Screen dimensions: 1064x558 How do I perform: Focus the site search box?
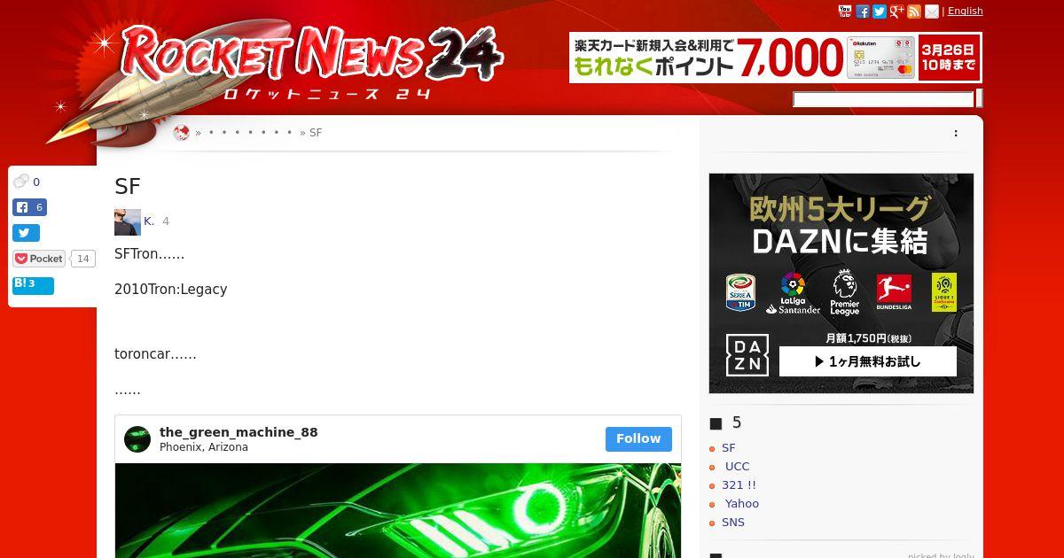(883, 99)
